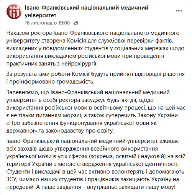This screenshot has height=195, width=192.
Task: Open the timestamp 16 листопад о 19:08
Action: [x=47, y=23]
